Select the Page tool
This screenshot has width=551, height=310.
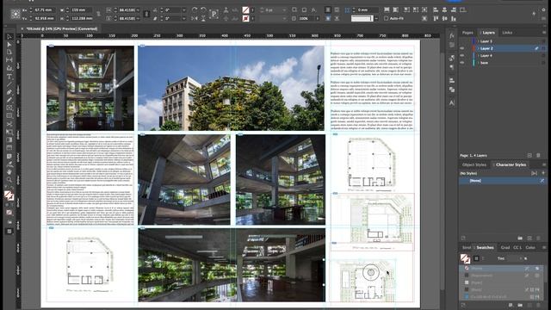pyautogui.click(x=9, y=53)
